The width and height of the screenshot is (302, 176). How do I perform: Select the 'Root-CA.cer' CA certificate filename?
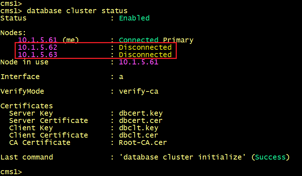tap(143, 142)
